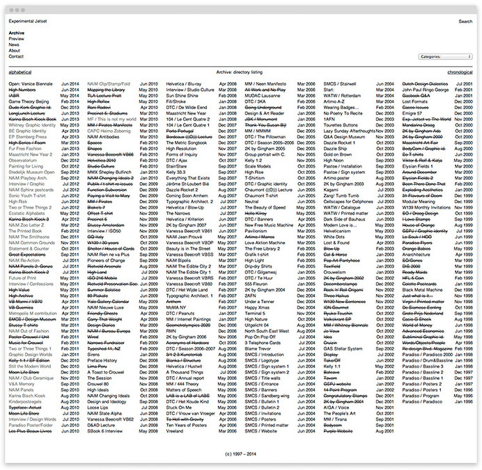
Task: Open Cellscapes for Cellphones entry
Action: 348,202
